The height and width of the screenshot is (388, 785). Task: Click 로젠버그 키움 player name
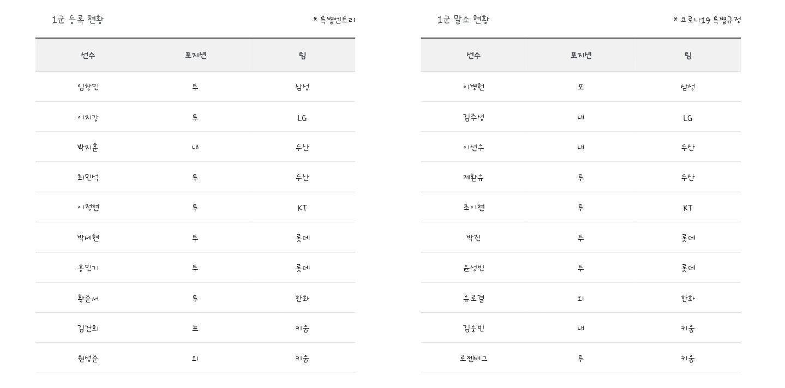coord(473,359)
